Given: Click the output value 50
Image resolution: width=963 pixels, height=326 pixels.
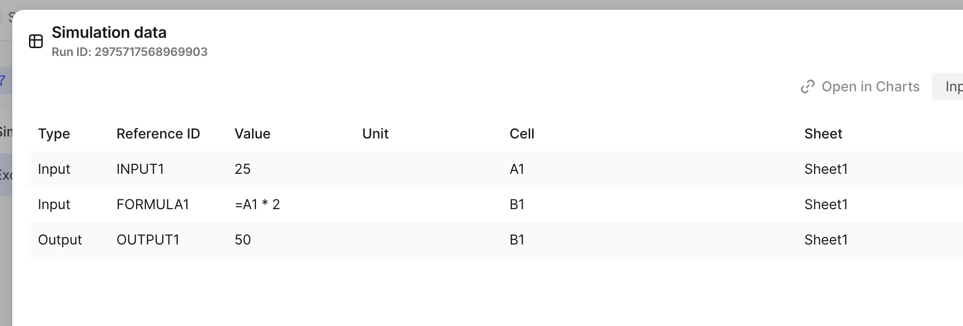Looking at the screenshot, I should click(x=243, y=240).
